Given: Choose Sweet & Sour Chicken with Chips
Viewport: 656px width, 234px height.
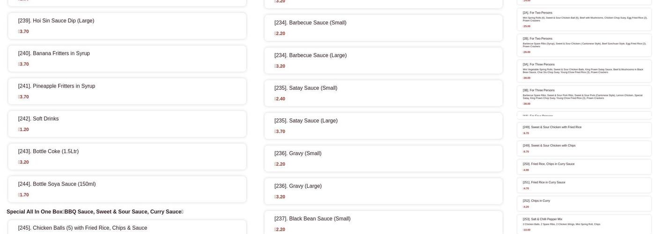Looking at the screenshot, I should tap(584, 148).
